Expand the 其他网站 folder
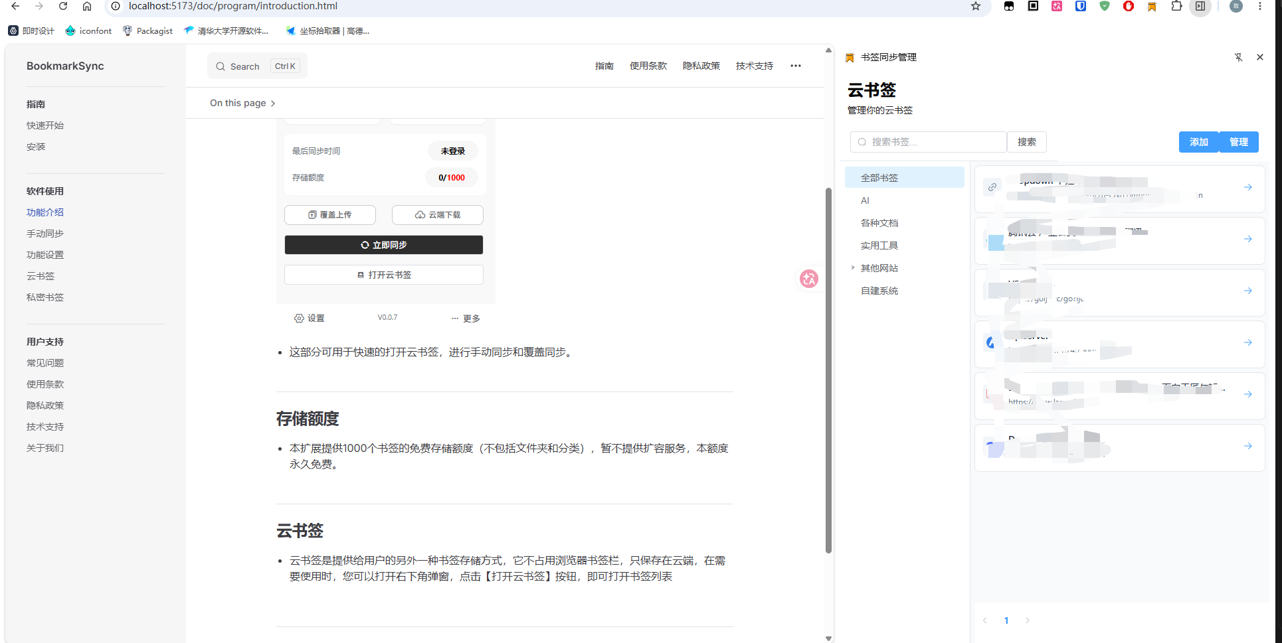 [853, 267]
